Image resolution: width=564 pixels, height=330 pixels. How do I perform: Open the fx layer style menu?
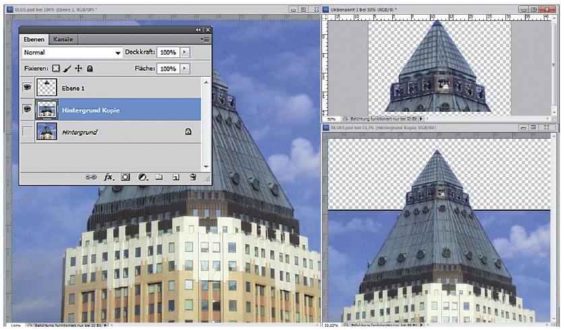[108, 177]
